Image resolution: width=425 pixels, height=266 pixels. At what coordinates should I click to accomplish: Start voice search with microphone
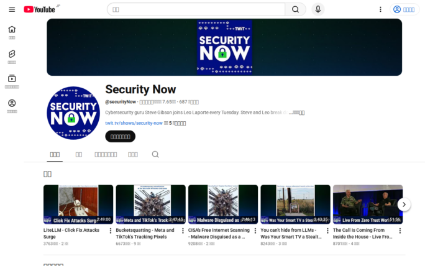[318, 9]
